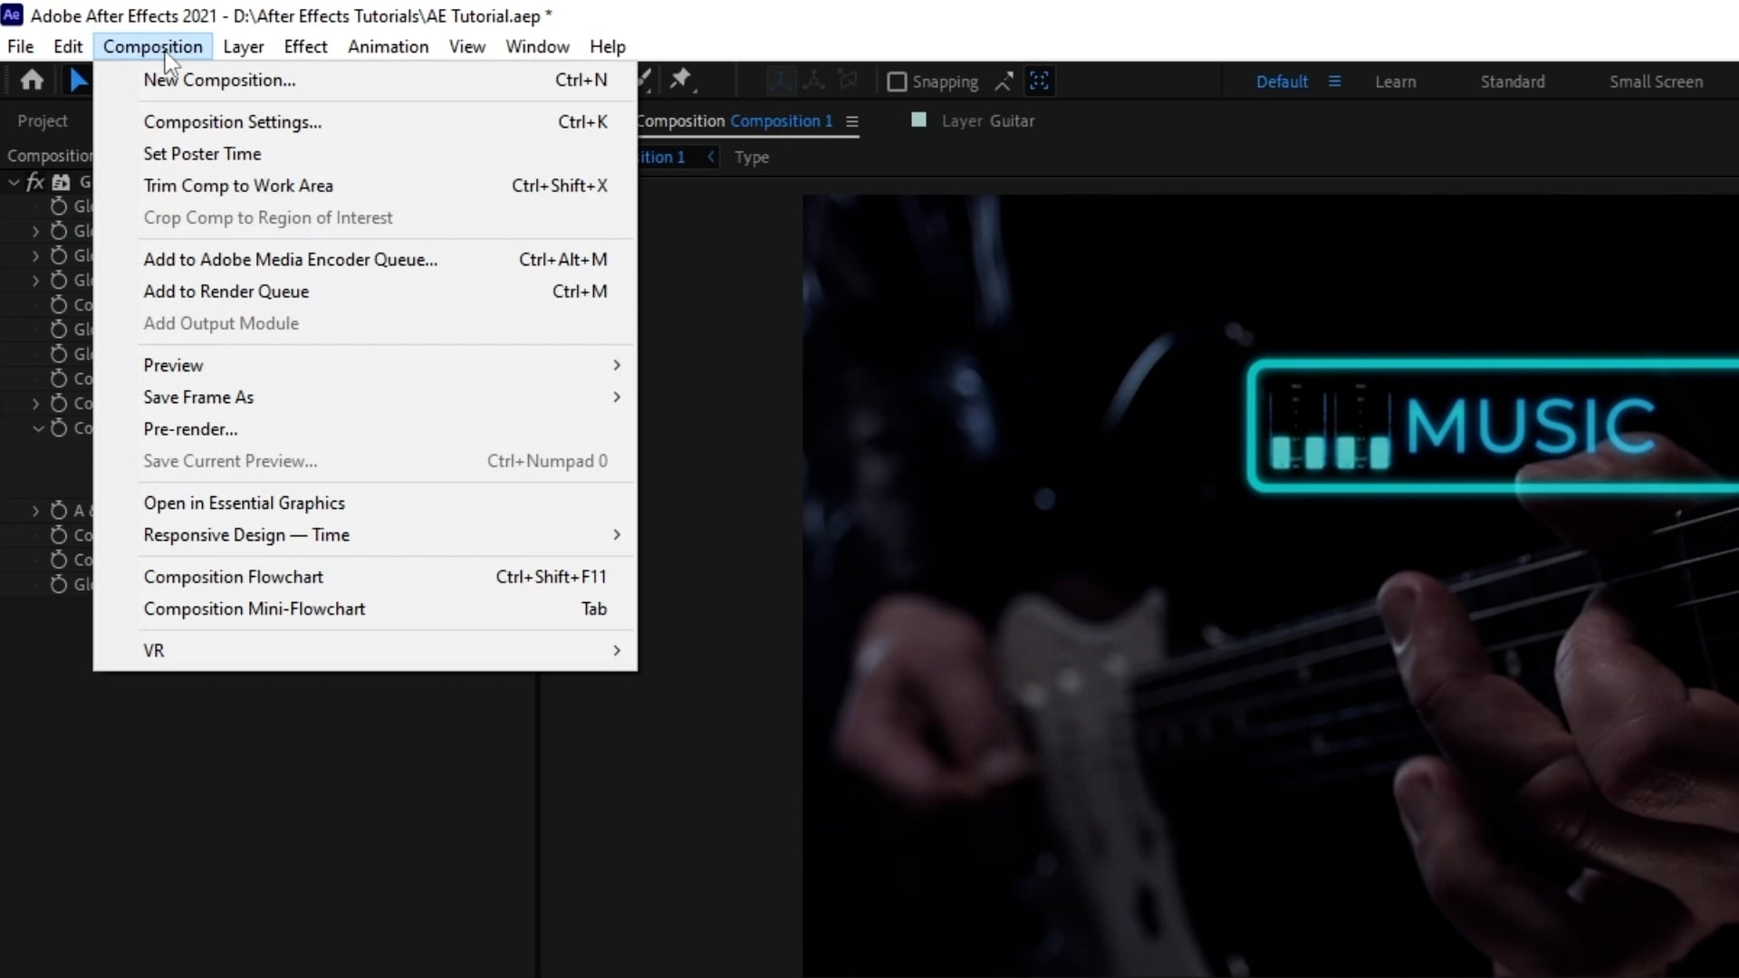Open the Effect menu in the menu bar
The image size is (1739, 978).
click(305, 46)
